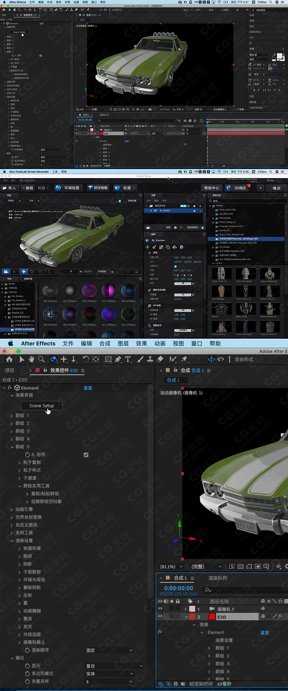Open the 渲染顺序 dropdown showing 固定
This screenshot has width=288, height=691.
[x=109, y=650]
